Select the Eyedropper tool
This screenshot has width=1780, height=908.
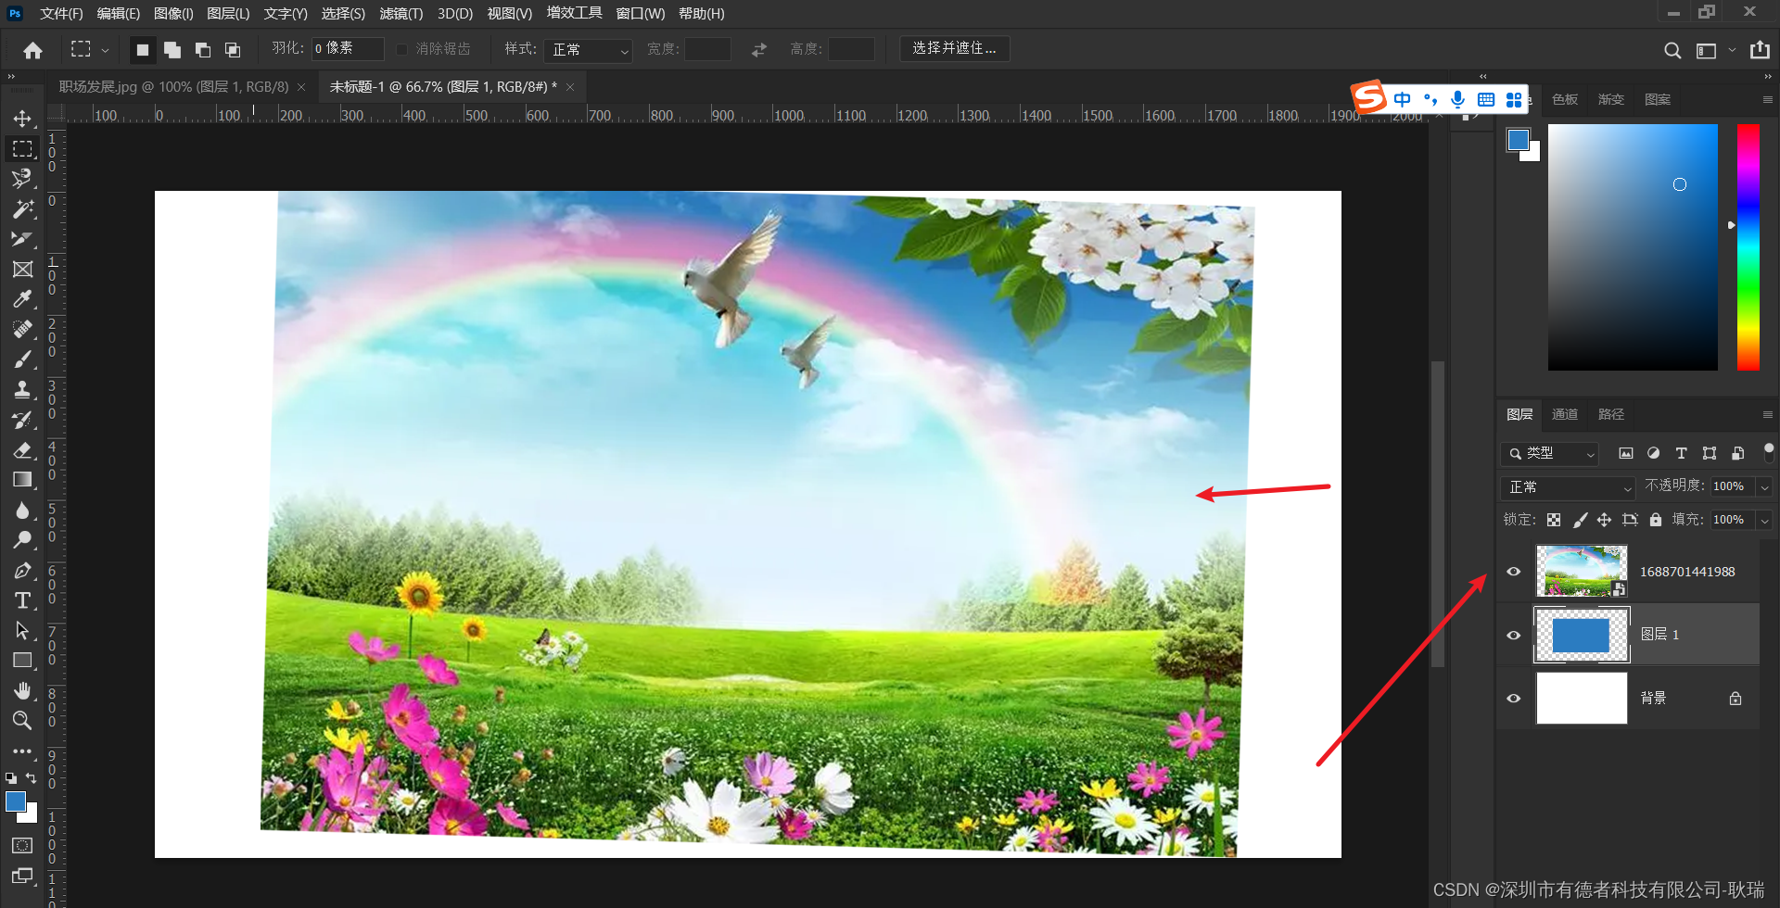(22, 299)
